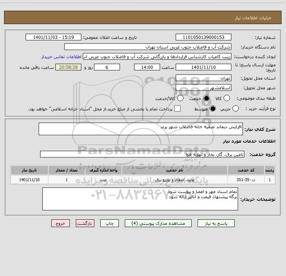The image size is (286, 276).
Task: Open مشاهده مدارک پیوستی (4) button
Action: point(158,223)
